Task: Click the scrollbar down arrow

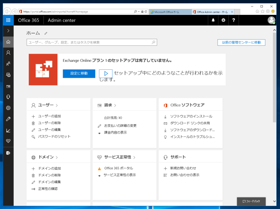Action: coord(274,202)
